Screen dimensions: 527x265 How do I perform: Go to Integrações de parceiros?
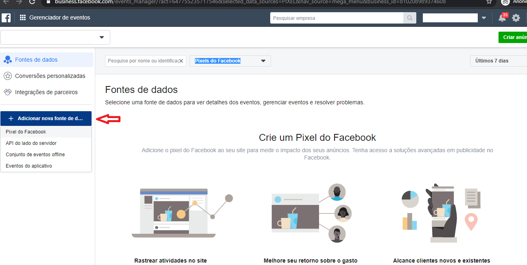pos(47,92)
